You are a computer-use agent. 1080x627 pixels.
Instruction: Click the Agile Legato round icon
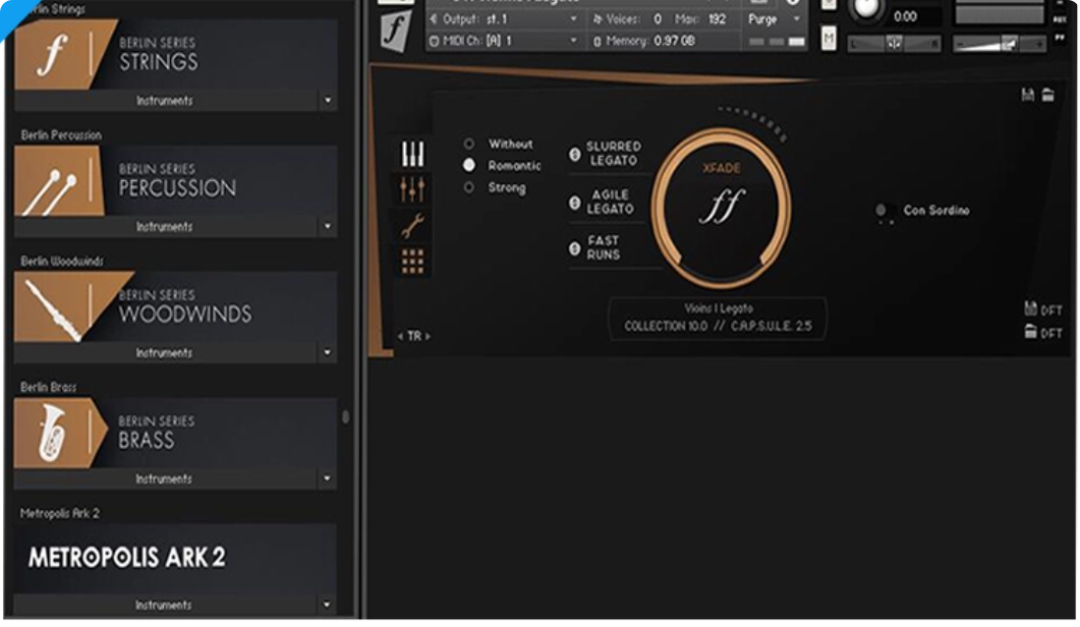575,202
